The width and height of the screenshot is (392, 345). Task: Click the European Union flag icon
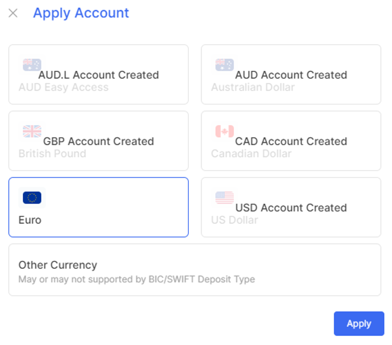[x=32, y=197]
